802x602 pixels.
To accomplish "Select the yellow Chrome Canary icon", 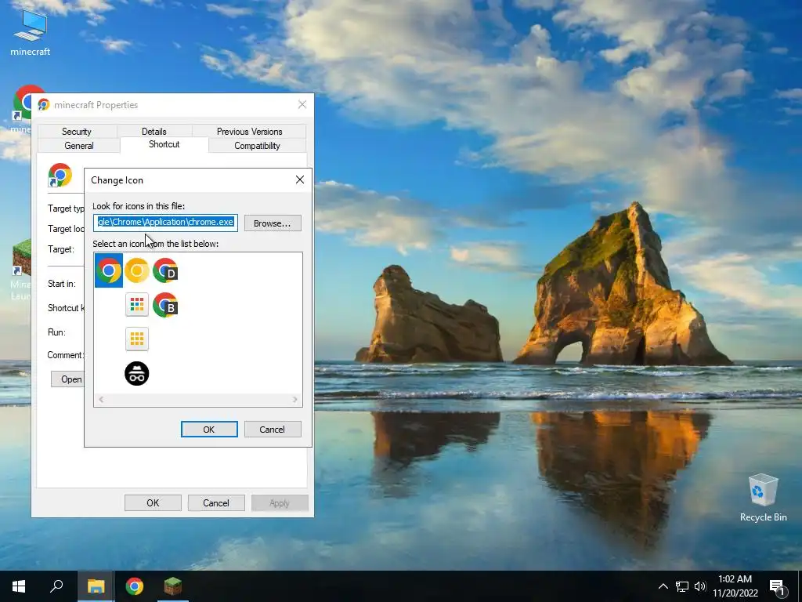I will 136,270.
